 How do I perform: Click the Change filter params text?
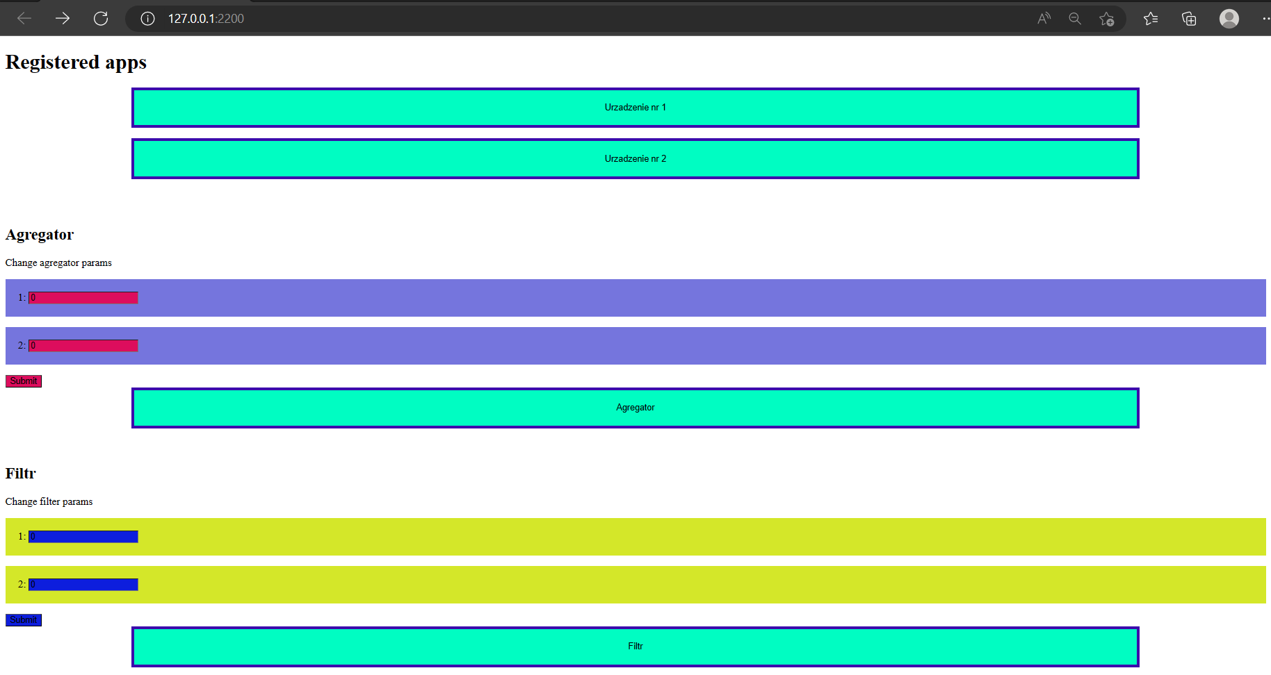(x=49, y=502)
